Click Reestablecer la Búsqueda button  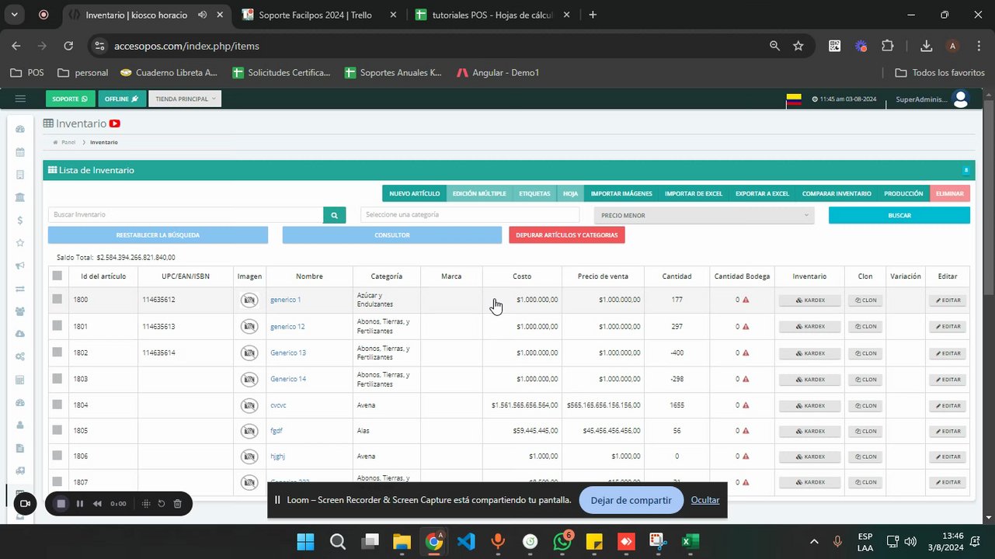(158, 234)
